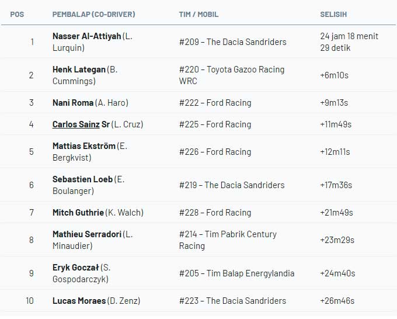
Task: Select the Henk Lategan driver name
Action: point(79,70)
